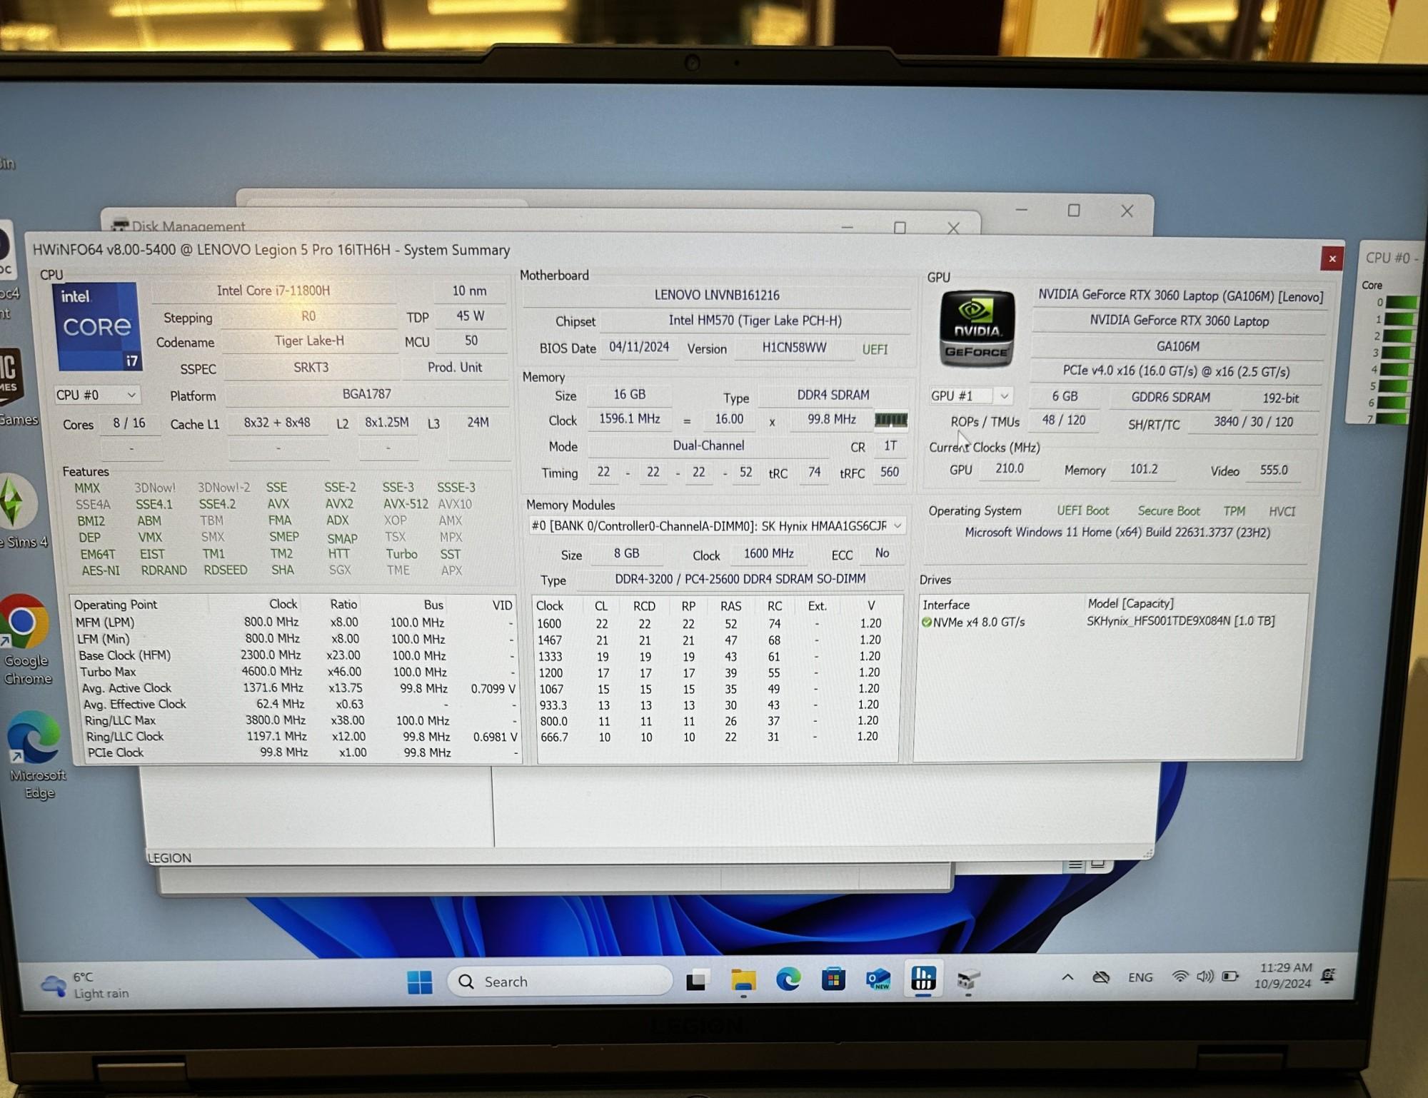Open the CPU #0 selector dropdown
The width and height of the screenshot is (1428, 1098).
(x=96, y=395)
